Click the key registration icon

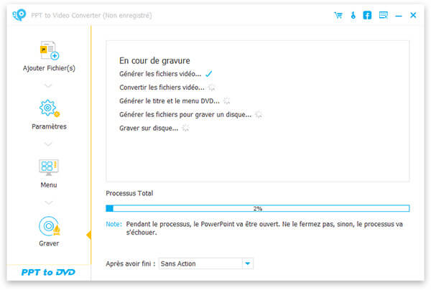(353, 15)
